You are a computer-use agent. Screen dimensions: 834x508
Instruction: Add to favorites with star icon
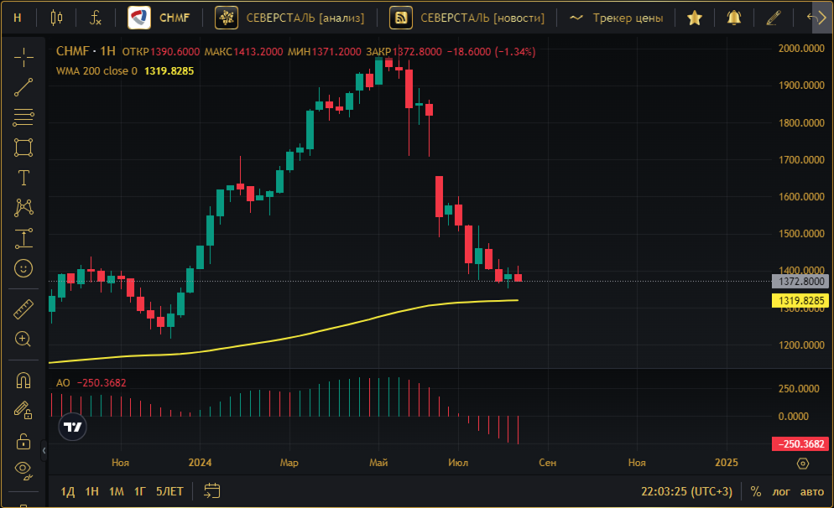point(695,18)
